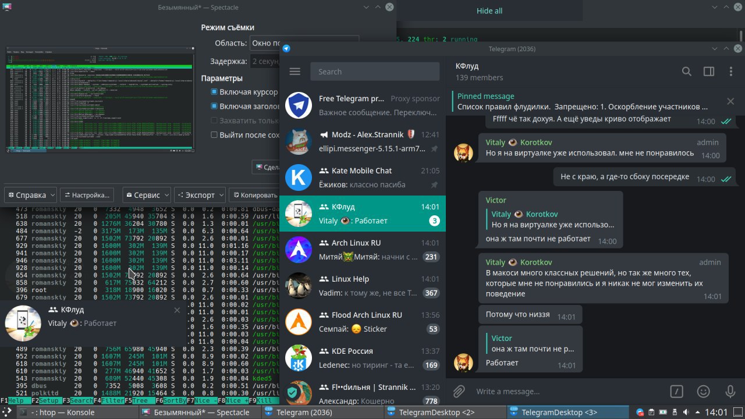745x419 pixels.
Task: Open the KDE Россия group
Action: [x=363, y=358]
